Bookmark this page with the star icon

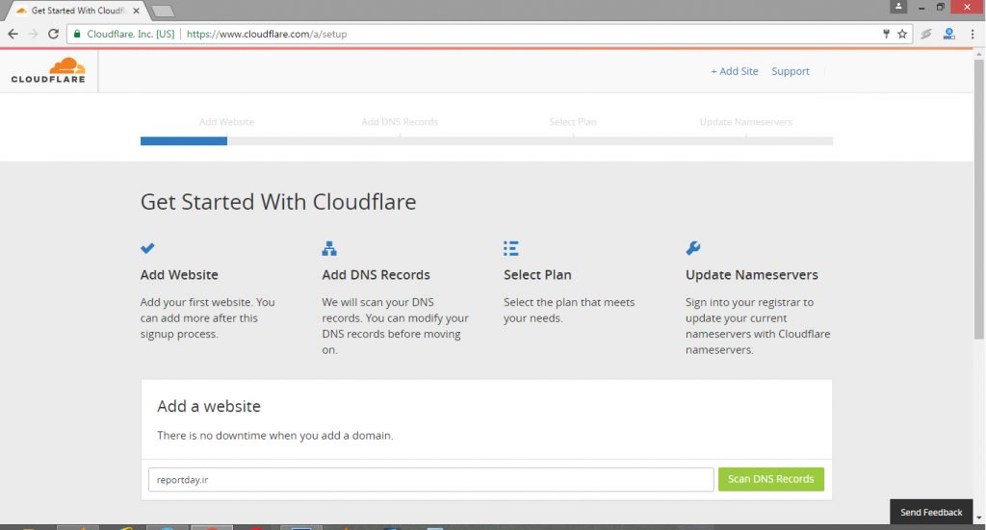pyautogui.click(x=902, y=34)
